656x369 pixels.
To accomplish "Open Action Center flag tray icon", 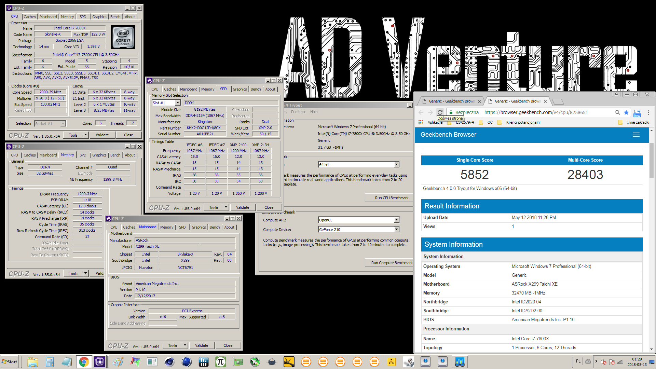I will click(612, 362).
